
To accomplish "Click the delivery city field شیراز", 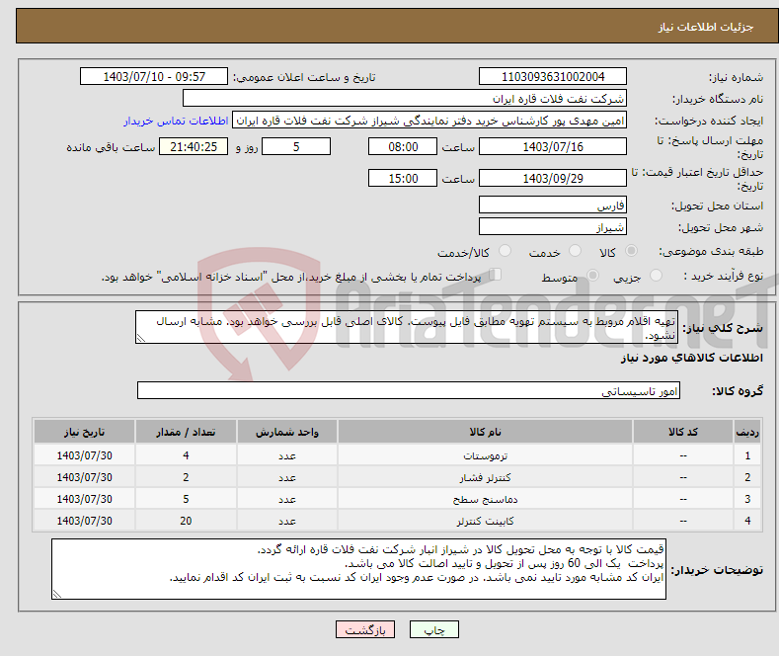I will 553,226.
